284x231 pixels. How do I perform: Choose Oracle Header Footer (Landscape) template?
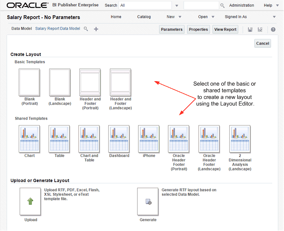point(209,139)
